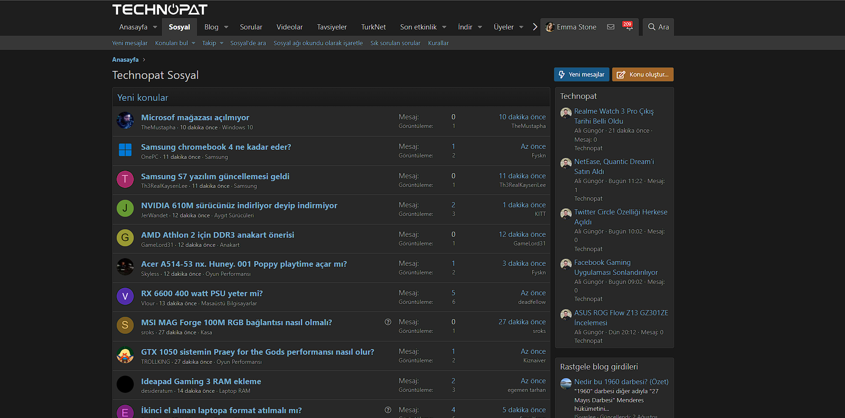Open the TurkNet tab

coord(374,27)
